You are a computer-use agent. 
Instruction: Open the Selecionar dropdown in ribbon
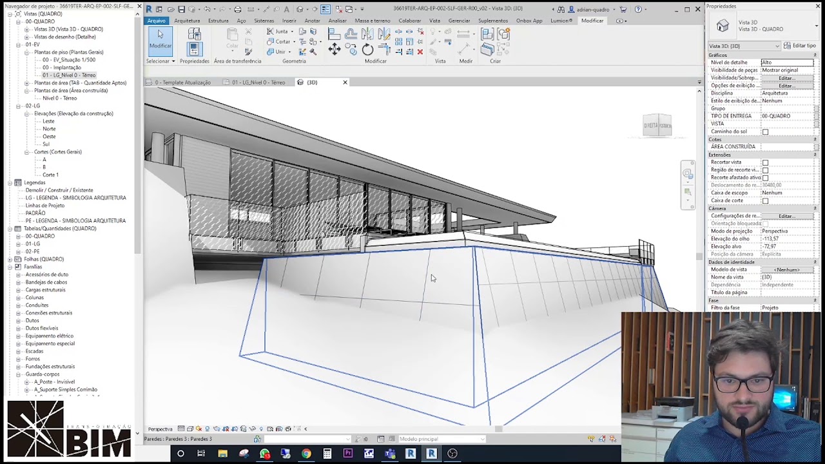(x=160, y=61)
